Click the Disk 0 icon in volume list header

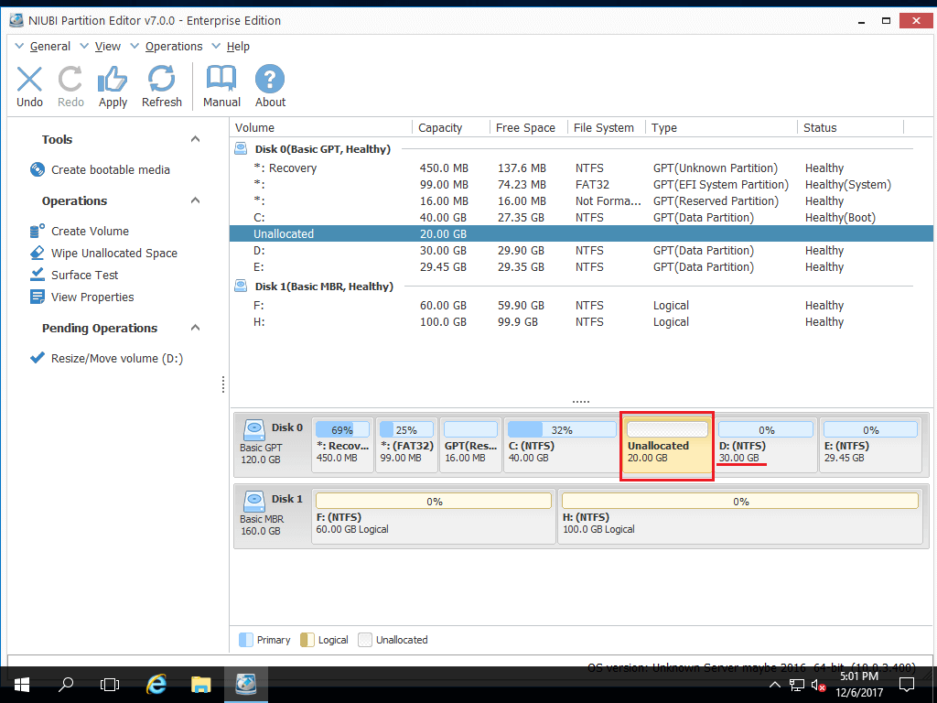(x=241, y=149)
